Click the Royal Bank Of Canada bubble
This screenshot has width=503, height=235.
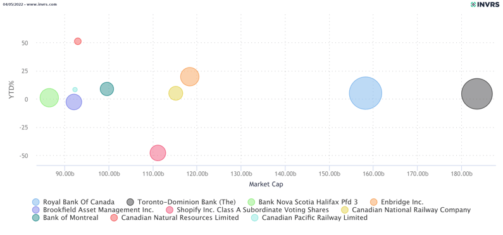coord(365,93)
